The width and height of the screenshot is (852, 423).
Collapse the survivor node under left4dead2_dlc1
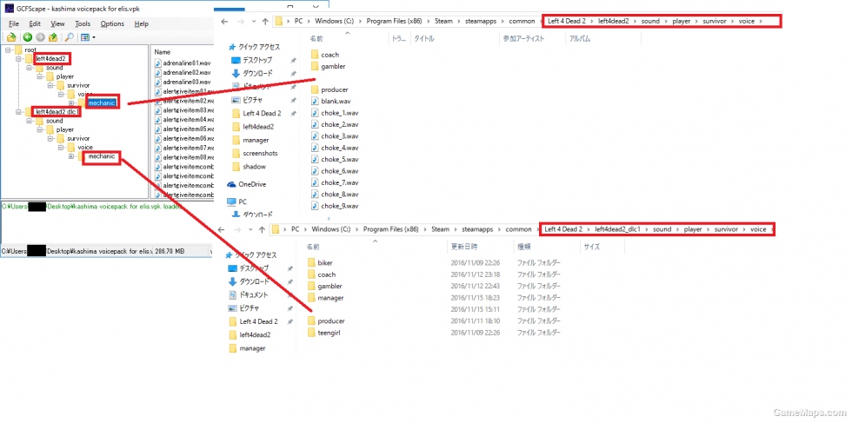50,138
